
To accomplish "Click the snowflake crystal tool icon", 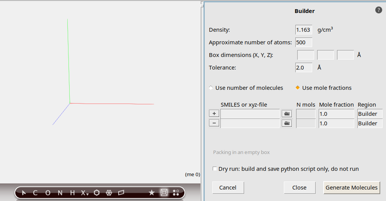I will point(109,193).
